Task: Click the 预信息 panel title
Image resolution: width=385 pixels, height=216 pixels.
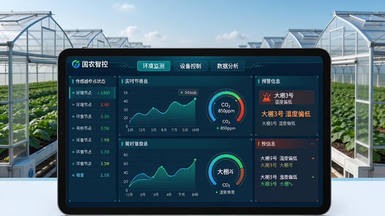Action: 268,144
